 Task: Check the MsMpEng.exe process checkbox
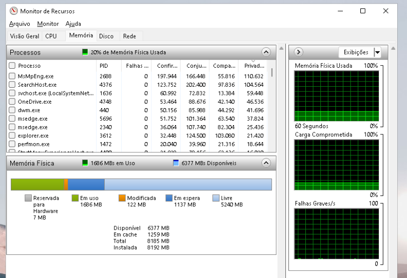[x=12, y=76]
